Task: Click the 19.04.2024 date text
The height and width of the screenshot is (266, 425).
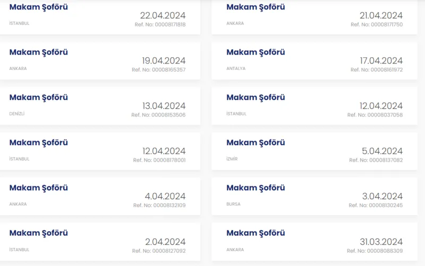Action: [164, 60]
